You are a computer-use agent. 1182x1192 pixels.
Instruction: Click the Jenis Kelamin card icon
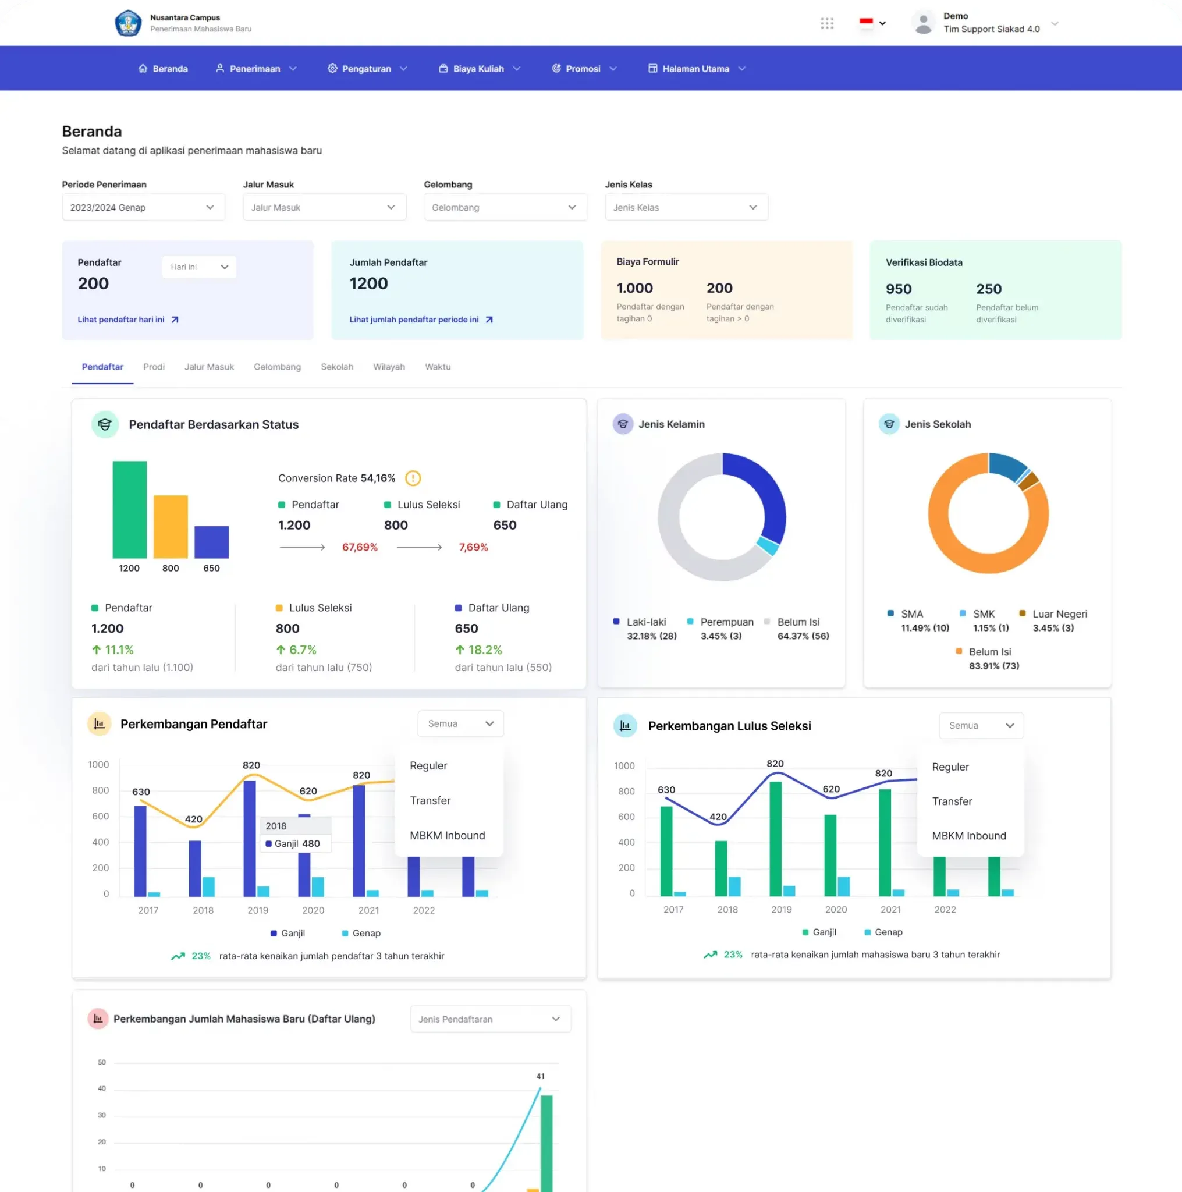[x=623, y=424]
